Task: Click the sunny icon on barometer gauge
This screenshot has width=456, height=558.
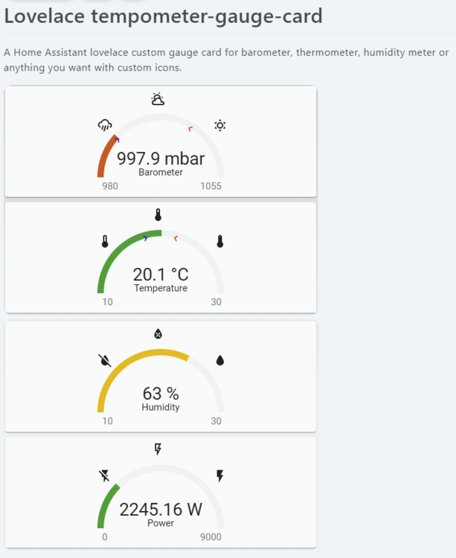Action: (219, 126)
